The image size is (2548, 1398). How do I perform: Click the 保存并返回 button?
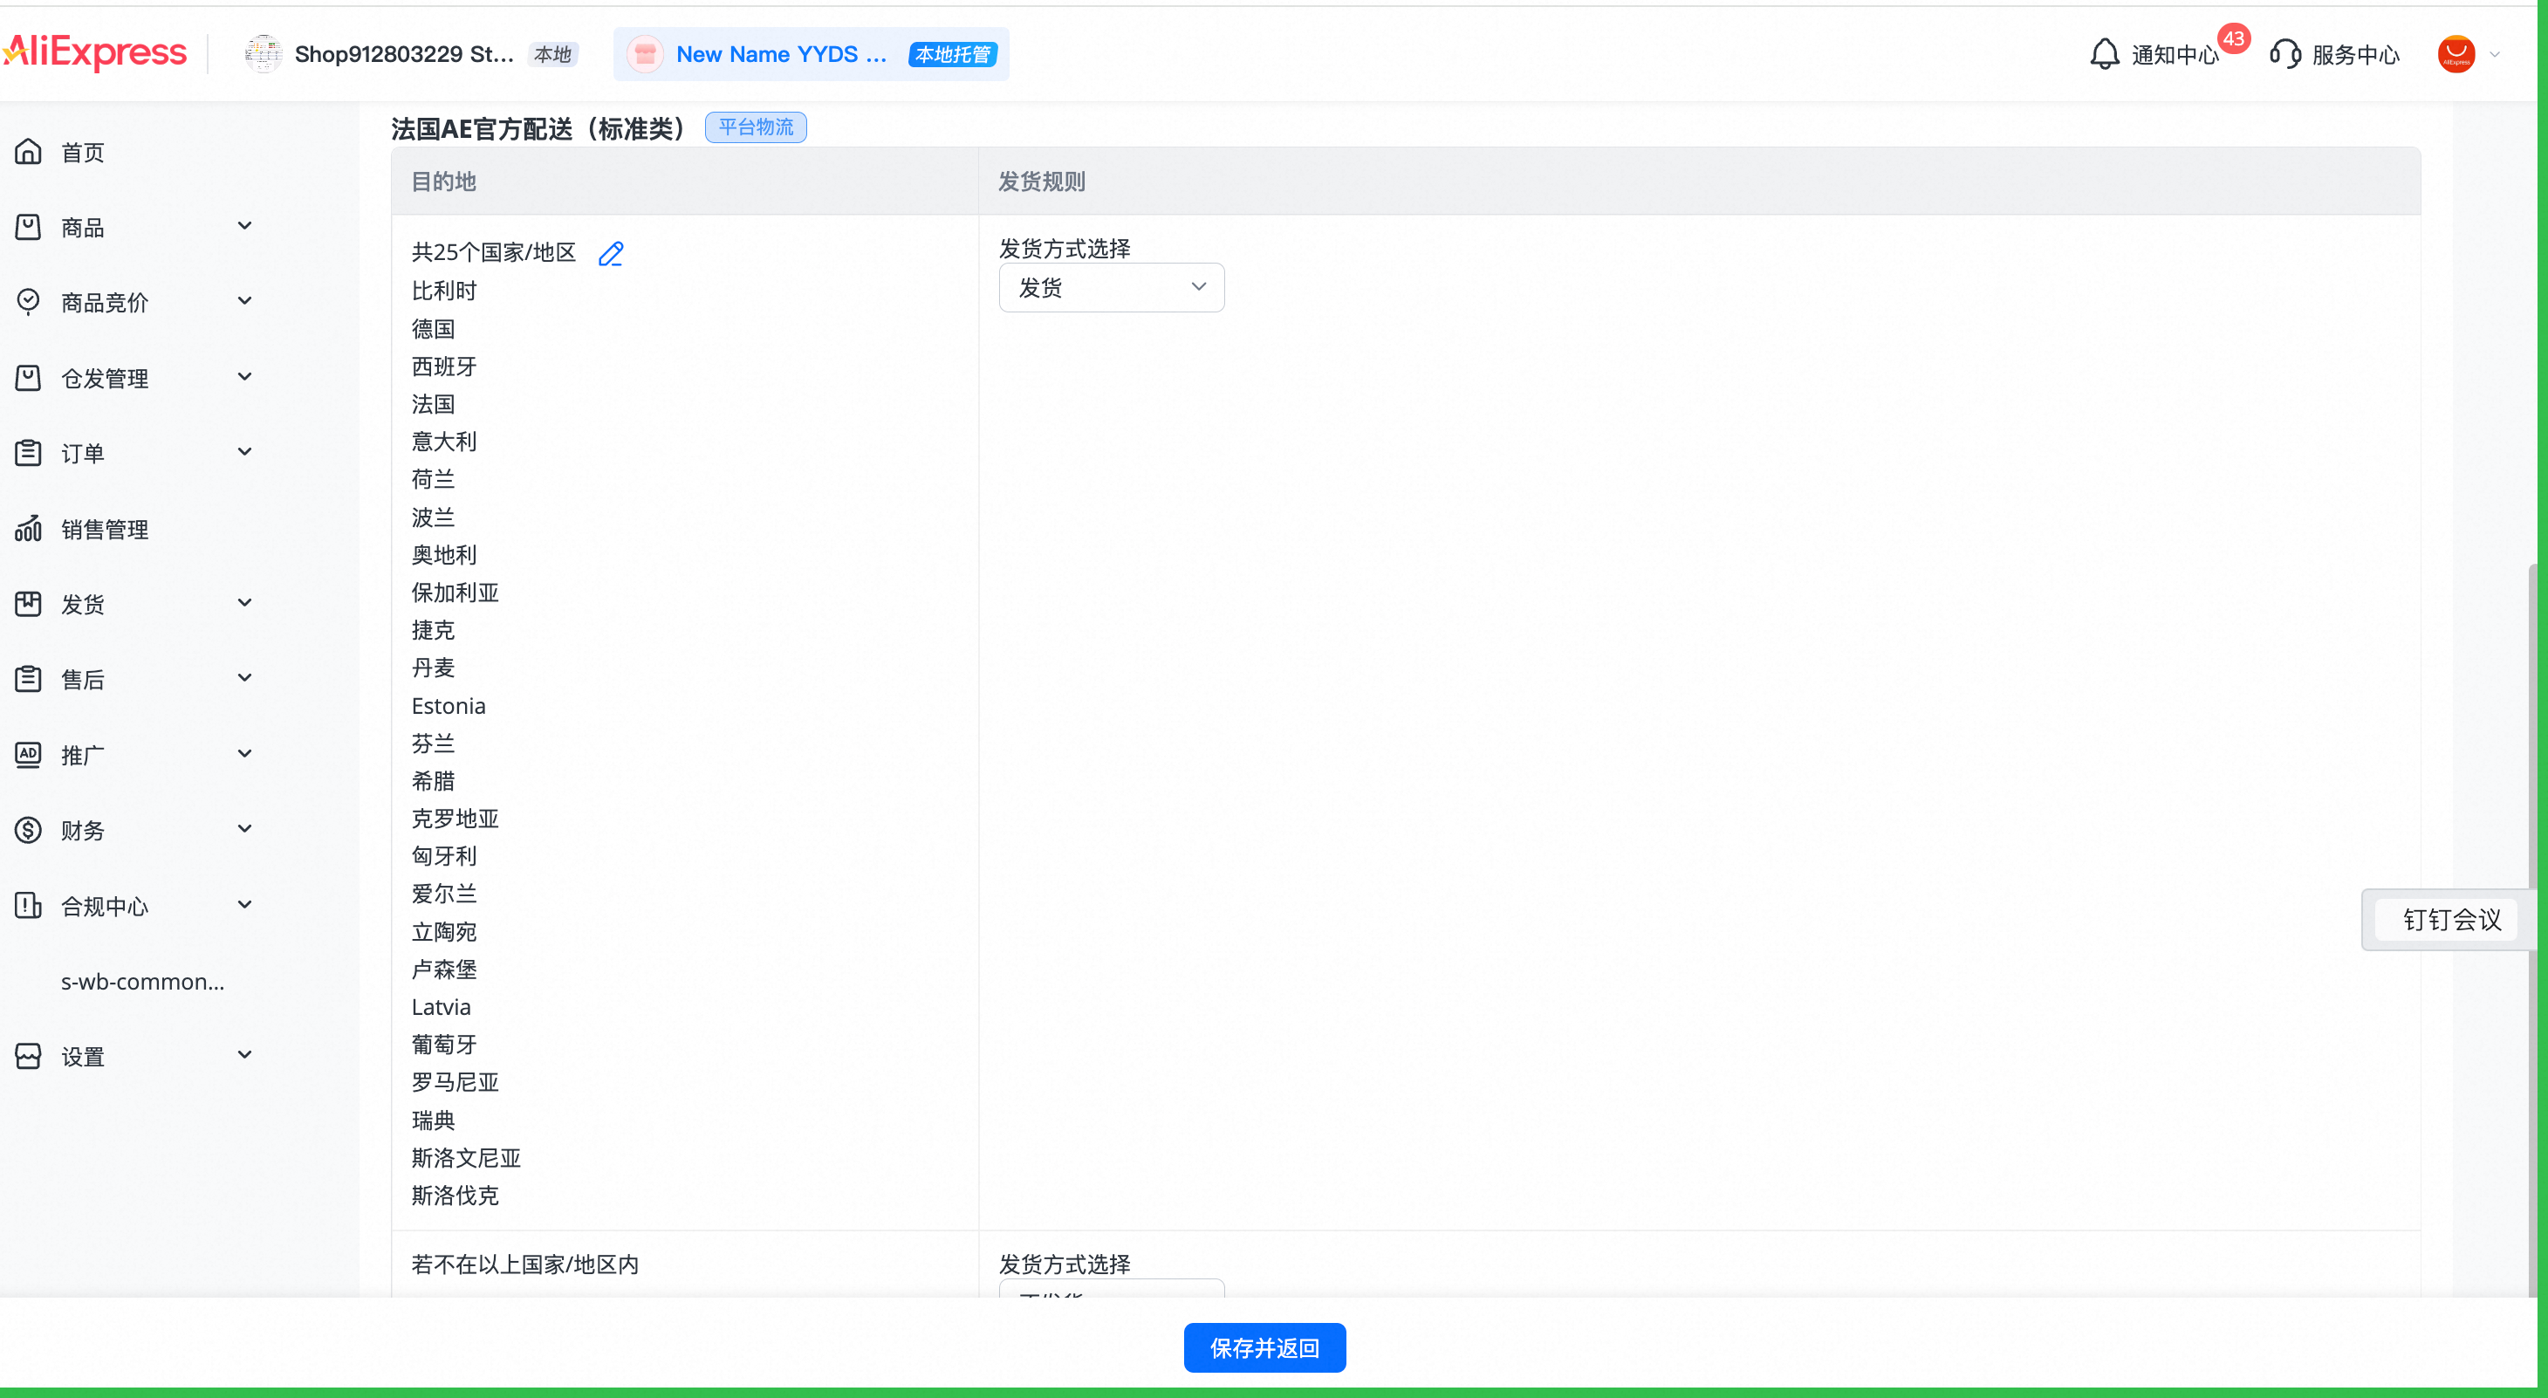coord(1264,1347)
